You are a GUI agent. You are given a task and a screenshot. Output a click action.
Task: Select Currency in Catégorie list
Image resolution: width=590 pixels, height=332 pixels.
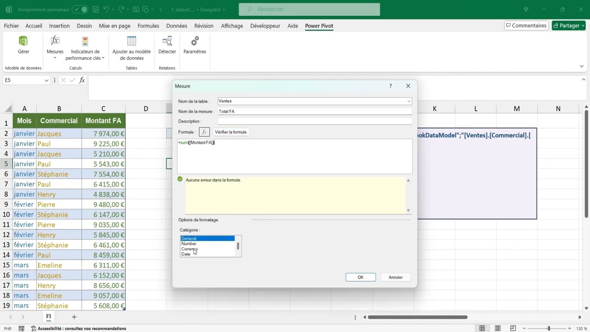click(189, 249)
